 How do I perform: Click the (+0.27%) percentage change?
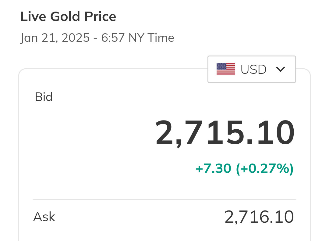[265, 168]
